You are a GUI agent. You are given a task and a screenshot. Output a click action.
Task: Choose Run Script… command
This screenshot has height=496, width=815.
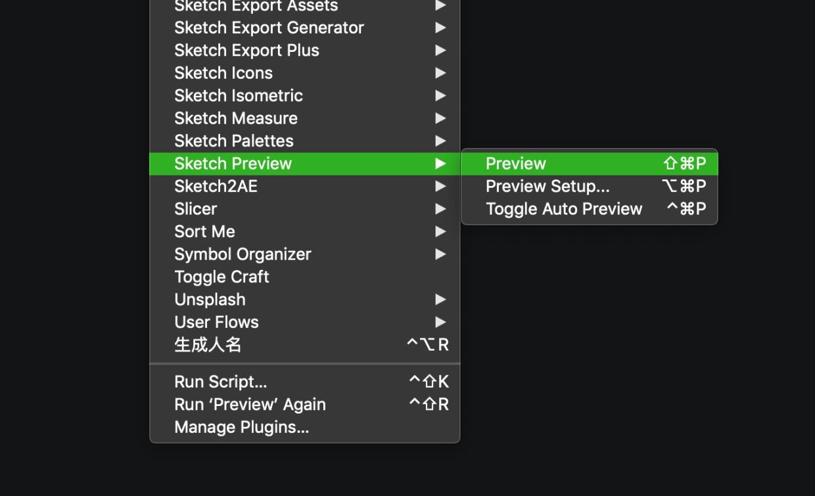click(x=304, y=382)
